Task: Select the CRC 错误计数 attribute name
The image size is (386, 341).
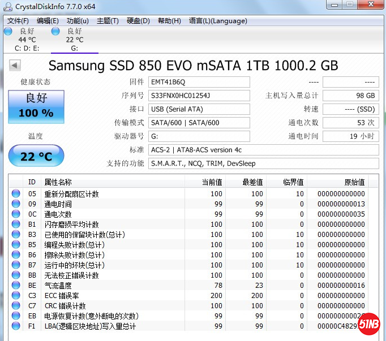Action: coord(65,306)
